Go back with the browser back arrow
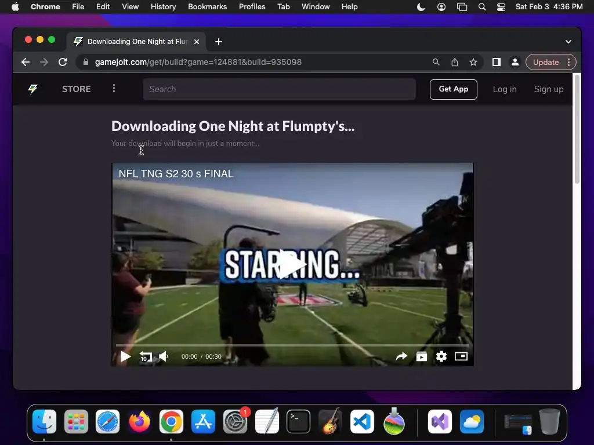594x445 pixels. pyautogui.click(x=26, y=62)
